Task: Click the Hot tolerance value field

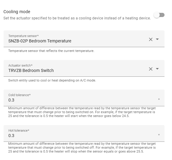Action: click(x=84, y=133)
